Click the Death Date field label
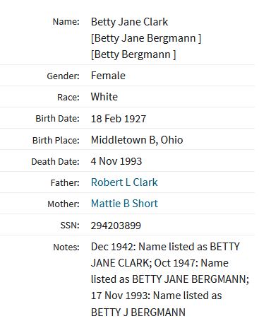259x321 pixels. coord(55,162)
